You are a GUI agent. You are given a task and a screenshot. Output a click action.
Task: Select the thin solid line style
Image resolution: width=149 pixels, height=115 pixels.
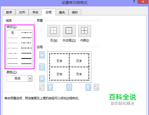(x=13, y=63)
